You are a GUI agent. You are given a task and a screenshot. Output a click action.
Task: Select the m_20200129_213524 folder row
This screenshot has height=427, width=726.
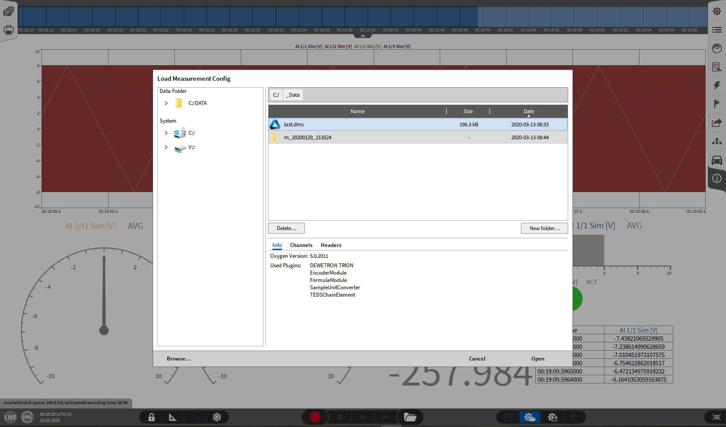point(307,138)
